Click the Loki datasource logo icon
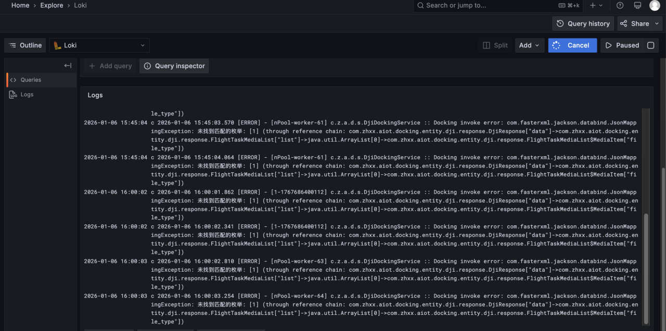666x331 pixels. 57,45
